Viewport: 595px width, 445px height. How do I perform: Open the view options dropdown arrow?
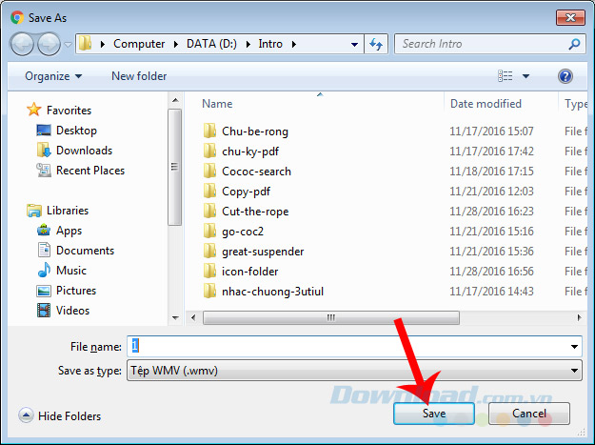coord(526,76)
